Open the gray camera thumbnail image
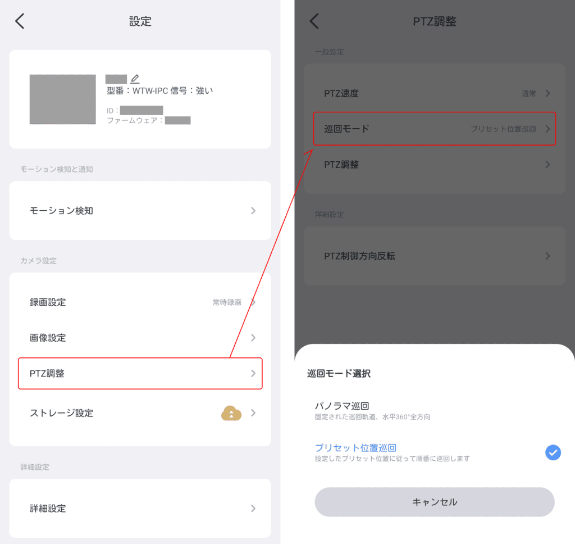This screenshot has height=544, width=575. pos(63,99)
